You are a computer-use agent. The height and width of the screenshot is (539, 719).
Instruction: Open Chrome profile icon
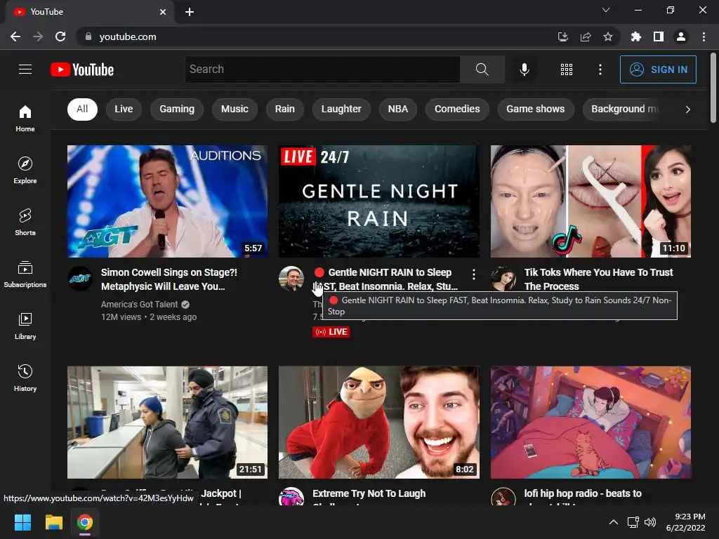coord(681,36)
